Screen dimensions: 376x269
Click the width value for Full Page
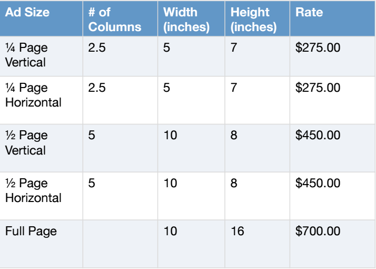click(x=170, y=231)
